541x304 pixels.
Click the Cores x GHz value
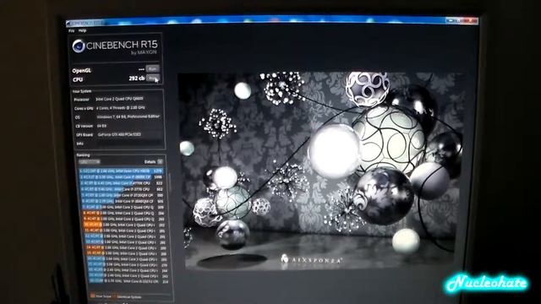pos(120,108)
